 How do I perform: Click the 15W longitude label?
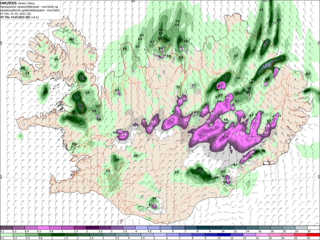(x=265, y=1)
